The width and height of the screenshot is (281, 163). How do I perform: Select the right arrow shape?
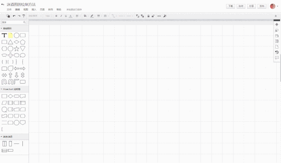pos(22,68)
